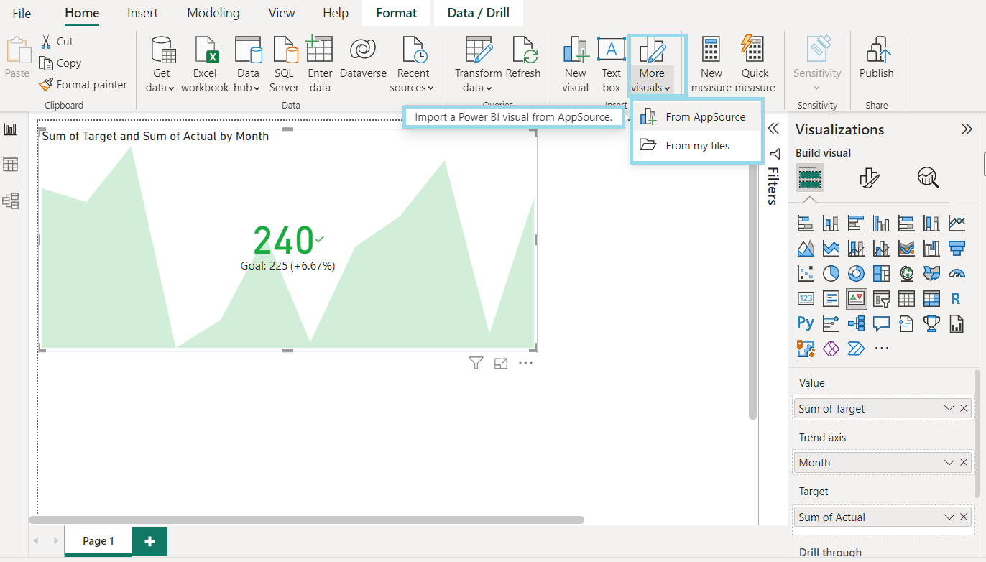Choose the ArcGIS Maps visual
Screen dimensions: 986x562
click(806, 349)
